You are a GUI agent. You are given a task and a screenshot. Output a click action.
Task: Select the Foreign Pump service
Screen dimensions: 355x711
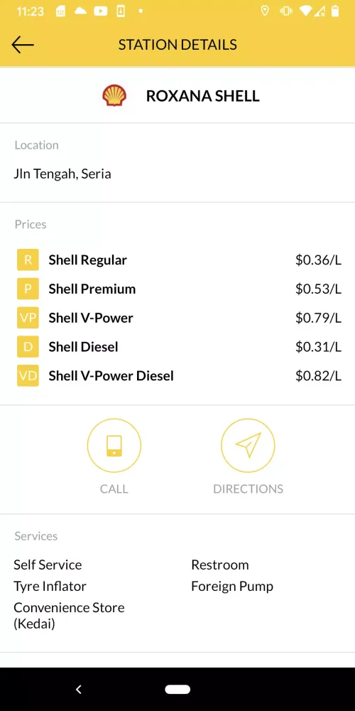[232, 587]
